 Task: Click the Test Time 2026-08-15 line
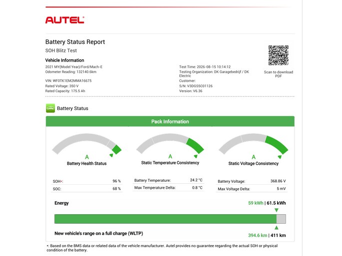[205, 67]
